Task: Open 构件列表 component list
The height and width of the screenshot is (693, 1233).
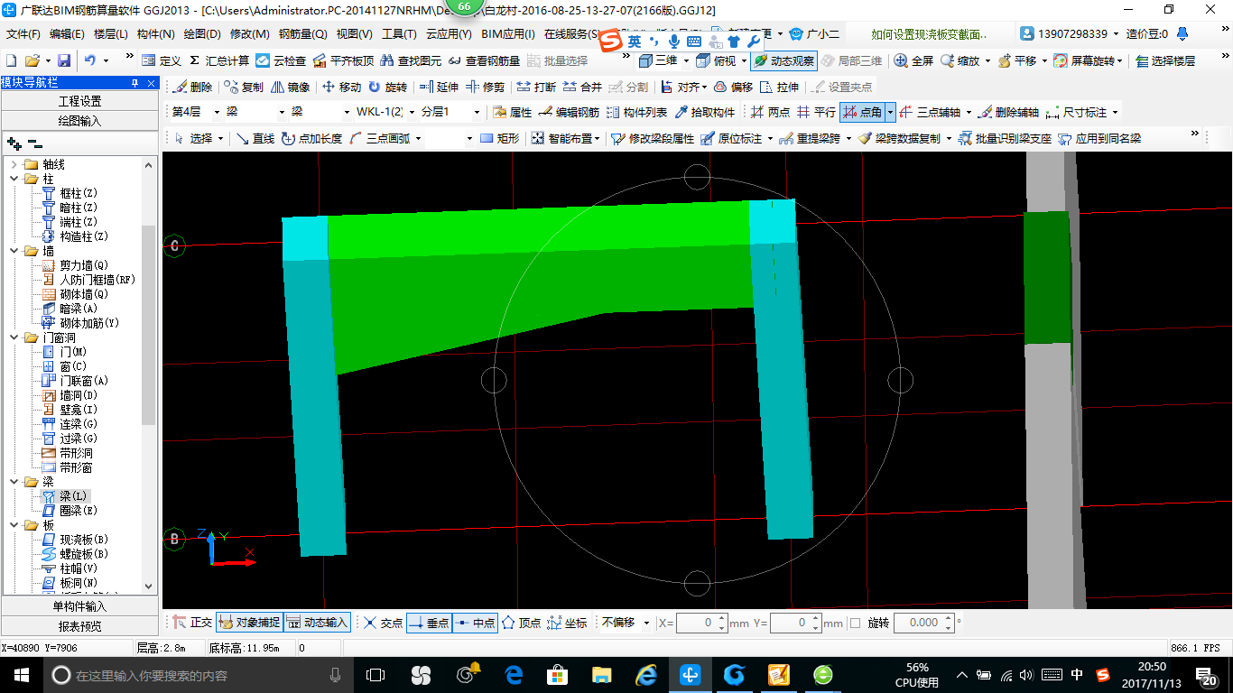Action: (x=636, y=113)
